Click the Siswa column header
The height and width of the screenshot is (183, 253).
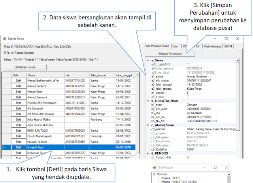pyautogui.click(x=45, y=75)
